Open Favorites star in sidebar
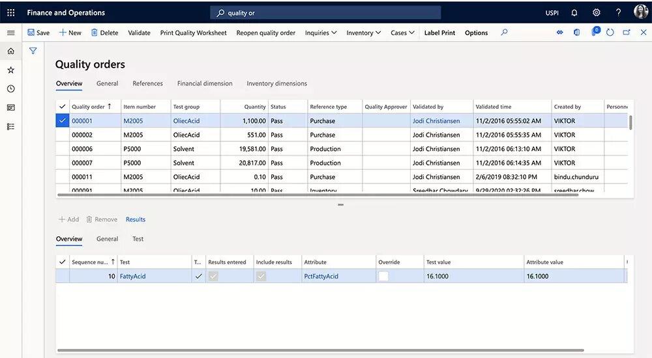This screenshot has height=358, width=652. tap(11, 70)
